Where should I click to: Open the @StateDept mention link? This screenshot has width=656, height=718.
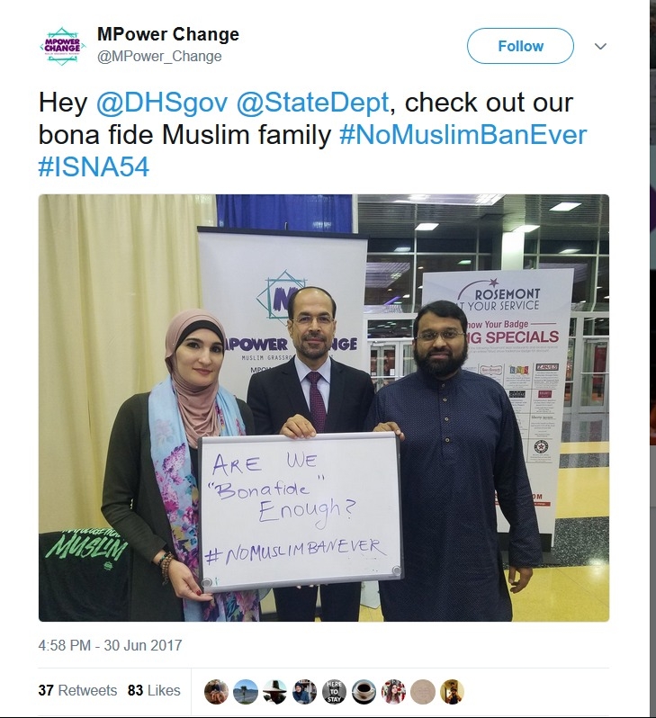[x=313, y=103]
